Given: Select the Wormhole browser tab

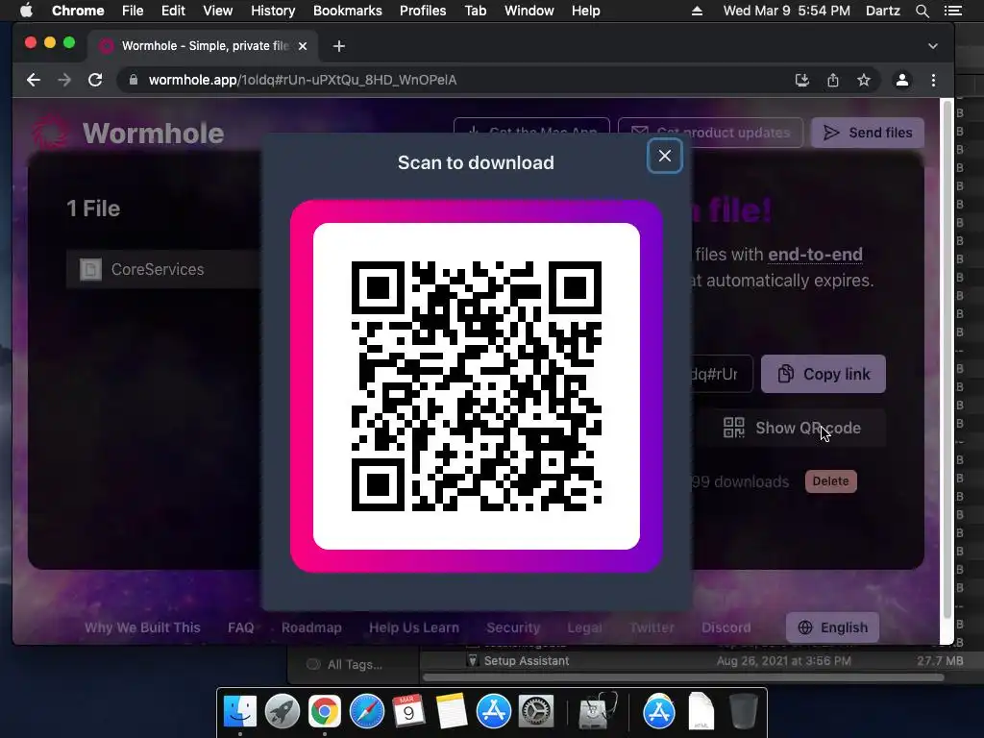Looking at the screenshot, I should pos(204,46).
